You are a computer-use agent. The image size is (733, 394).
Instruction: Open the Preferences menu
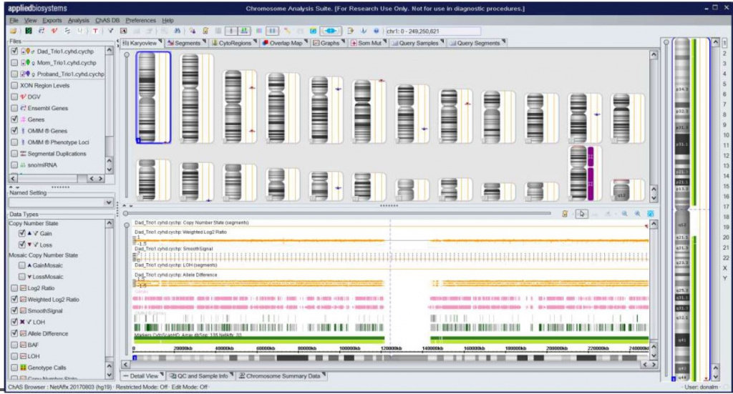[x=140, y=21]
